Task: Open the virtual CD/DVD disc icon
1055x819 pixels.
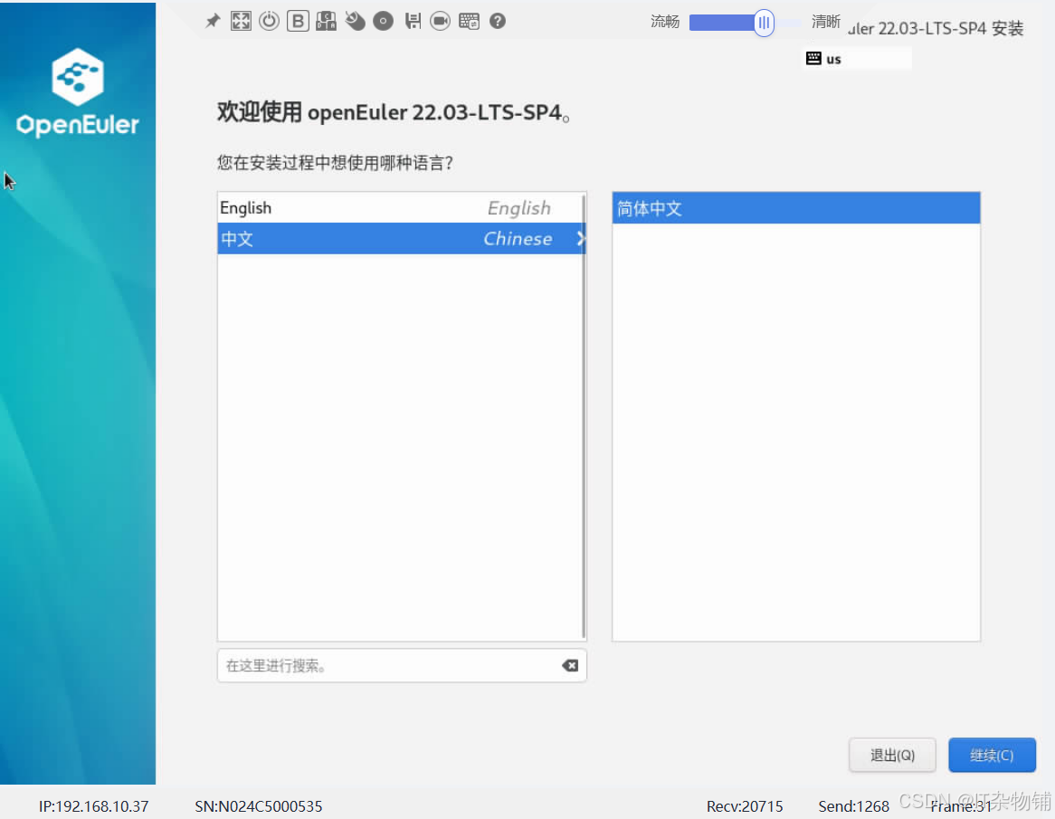Action: tap(383, 21)
